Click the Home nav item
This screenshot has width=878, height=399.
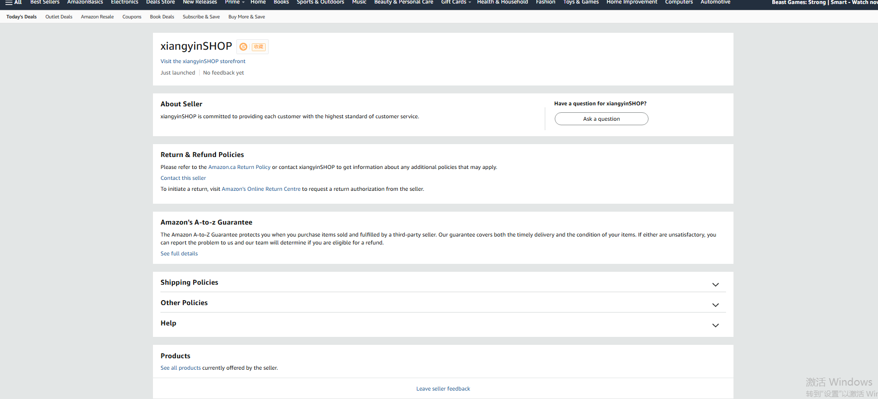click(x=258, y=2)
